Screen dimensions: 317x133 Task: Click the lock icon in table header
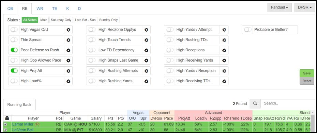[7, 118]
